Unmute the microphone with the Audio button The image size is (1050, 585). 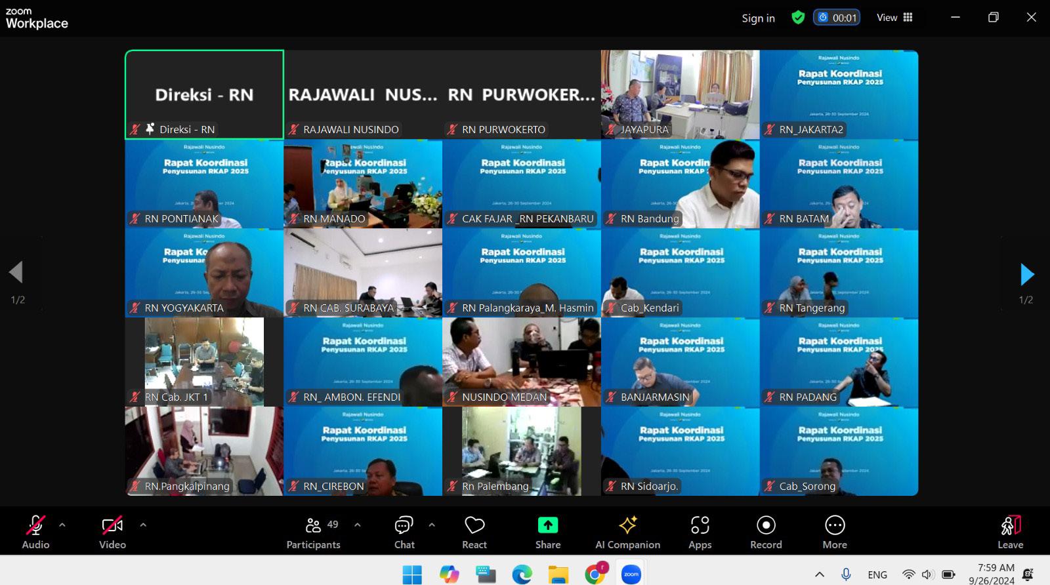coord(35,532)
